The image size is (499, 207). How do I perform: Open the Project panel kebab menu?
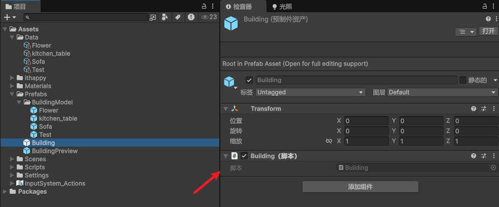pos(213,6)
